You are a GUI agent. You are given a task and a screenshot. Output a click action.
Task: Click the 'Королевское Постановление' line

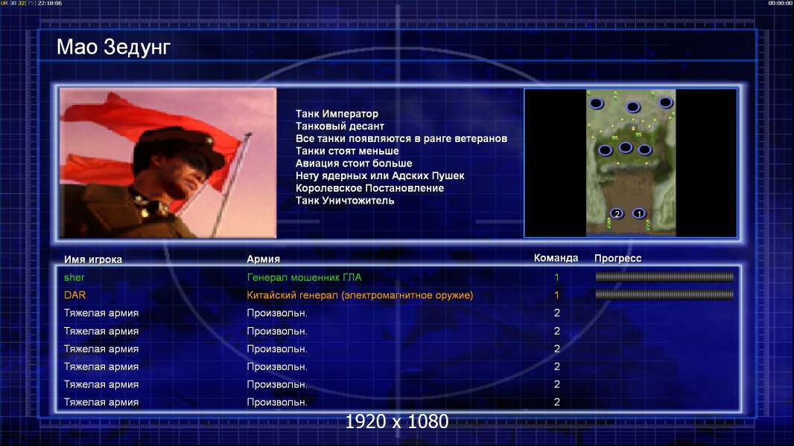coord(369,188)
